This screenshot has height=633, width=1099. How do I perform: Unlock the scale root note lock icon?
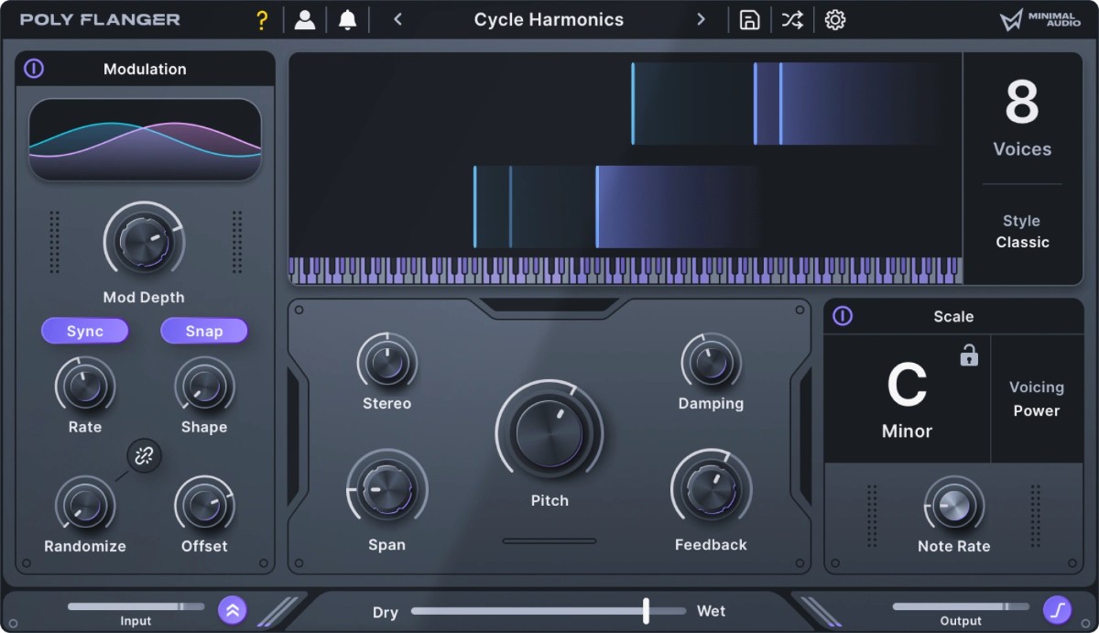[968, 356]
